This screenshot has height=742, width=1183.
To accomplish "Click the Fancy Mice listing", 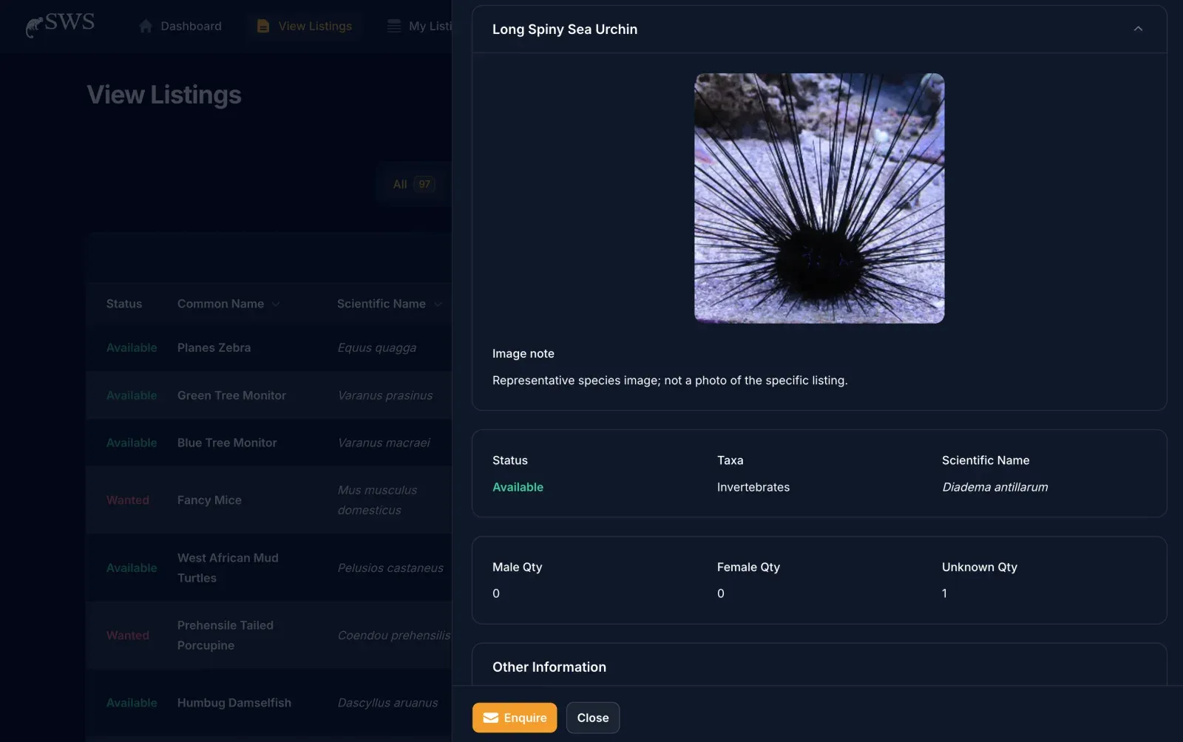I will 209,500.
